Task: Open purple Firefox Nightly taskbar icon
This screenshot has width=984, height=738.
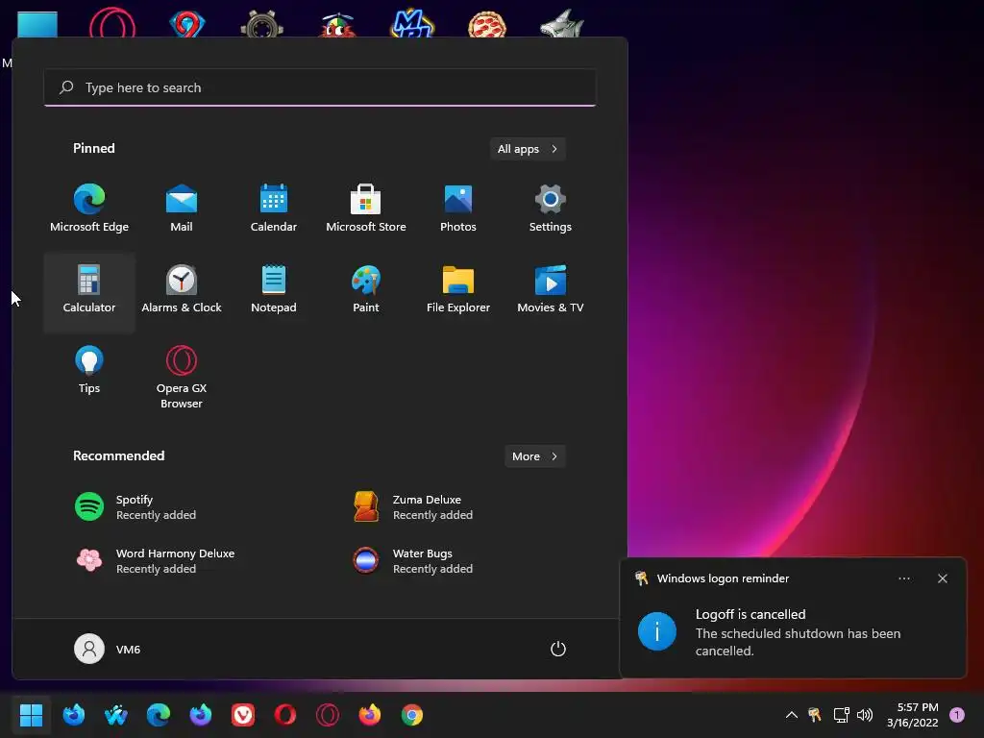Action: coord(200,715)
